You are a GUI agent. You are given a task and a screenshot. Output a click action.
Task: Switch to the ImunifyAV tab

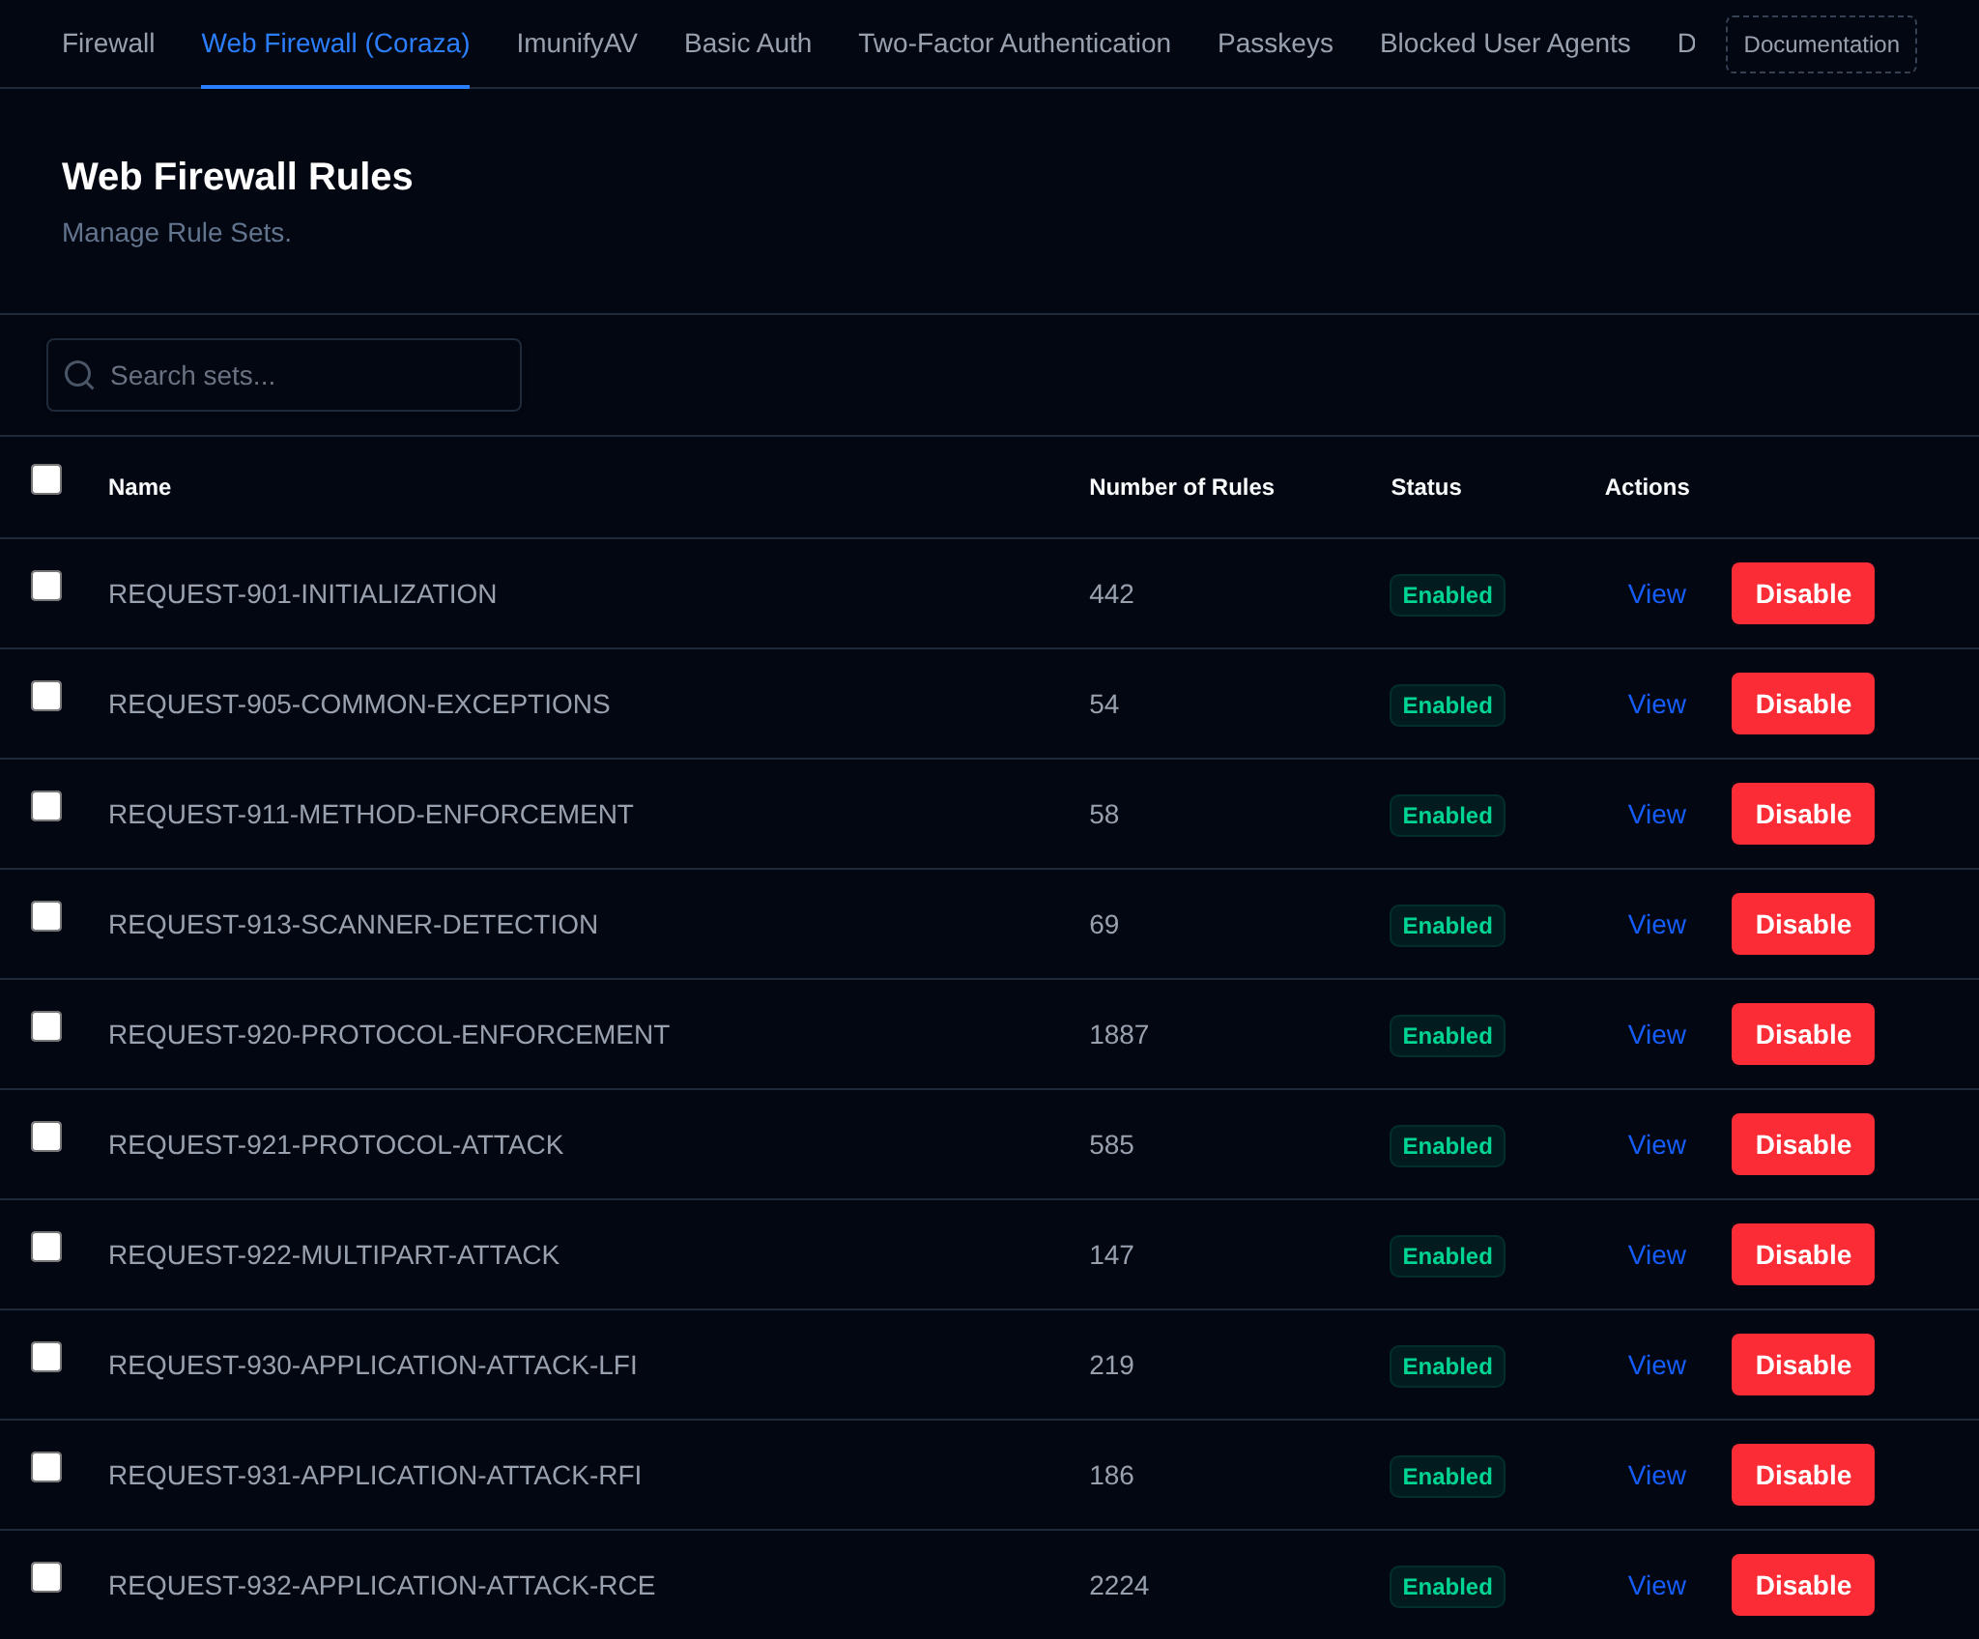click(577, 43)
